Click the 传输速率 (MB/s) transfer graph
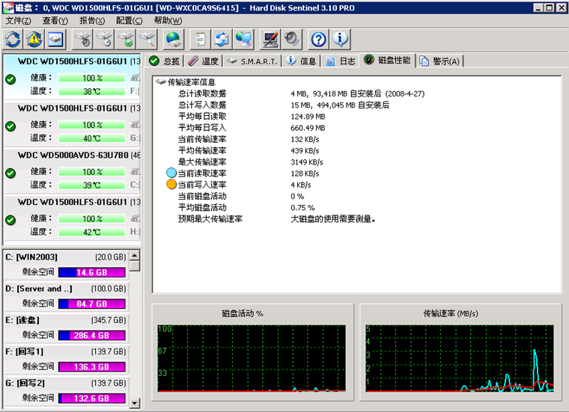 [460, 358]
